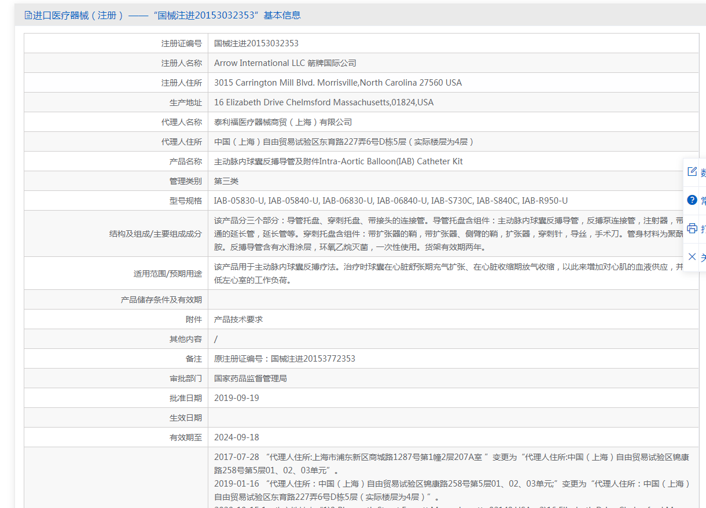Select remark 原注册证编号：国械注进20153772353
This screenshot has height=508, width=706.
(x=285, y=359)
